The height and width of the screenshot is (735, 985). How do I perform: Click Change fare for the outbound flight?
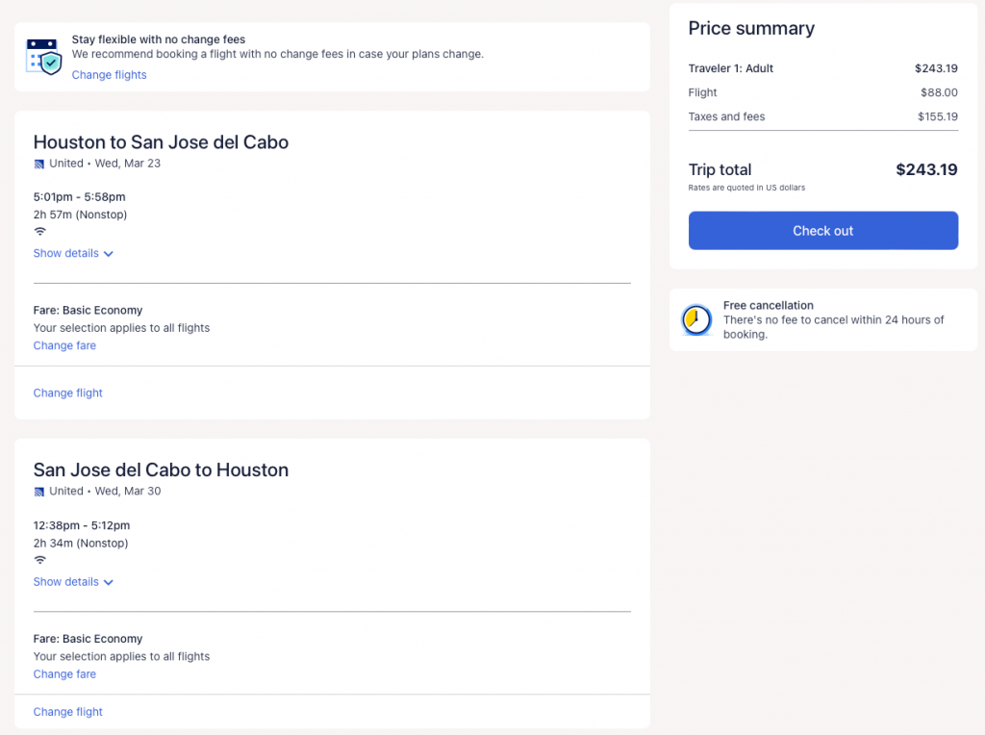pos(64,345)
